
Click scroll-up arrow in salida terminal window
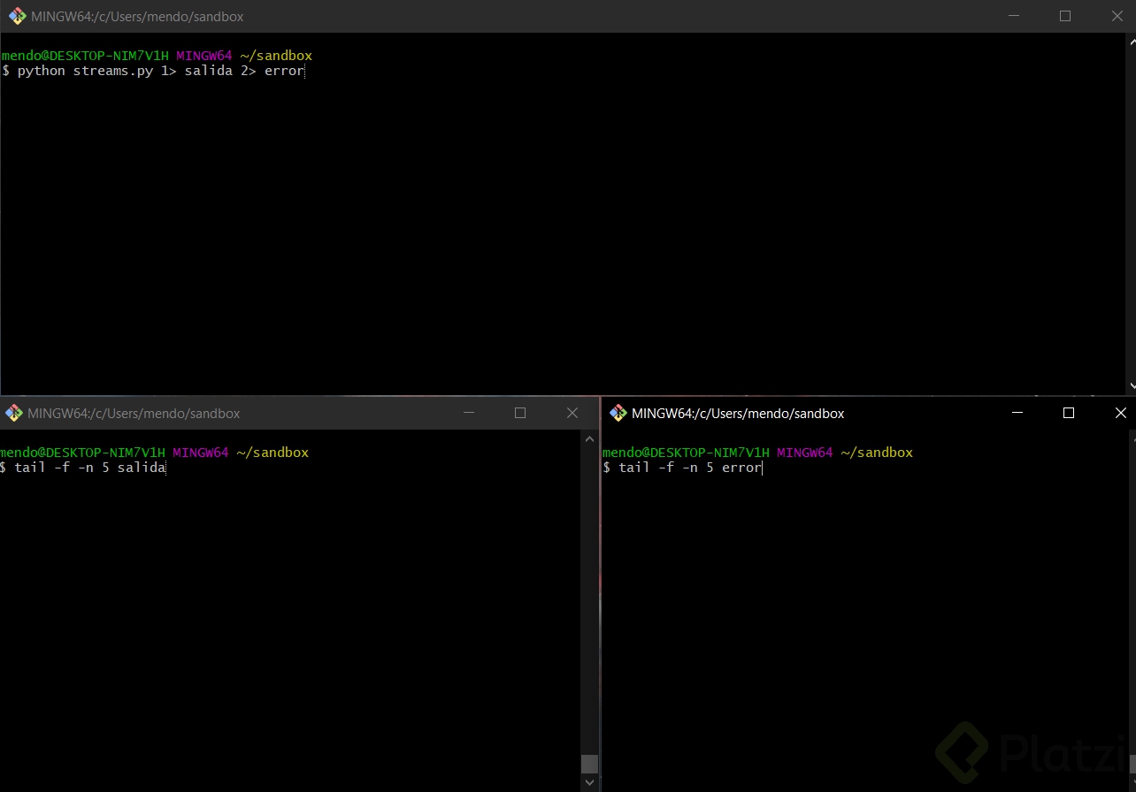tap(590, 438)
